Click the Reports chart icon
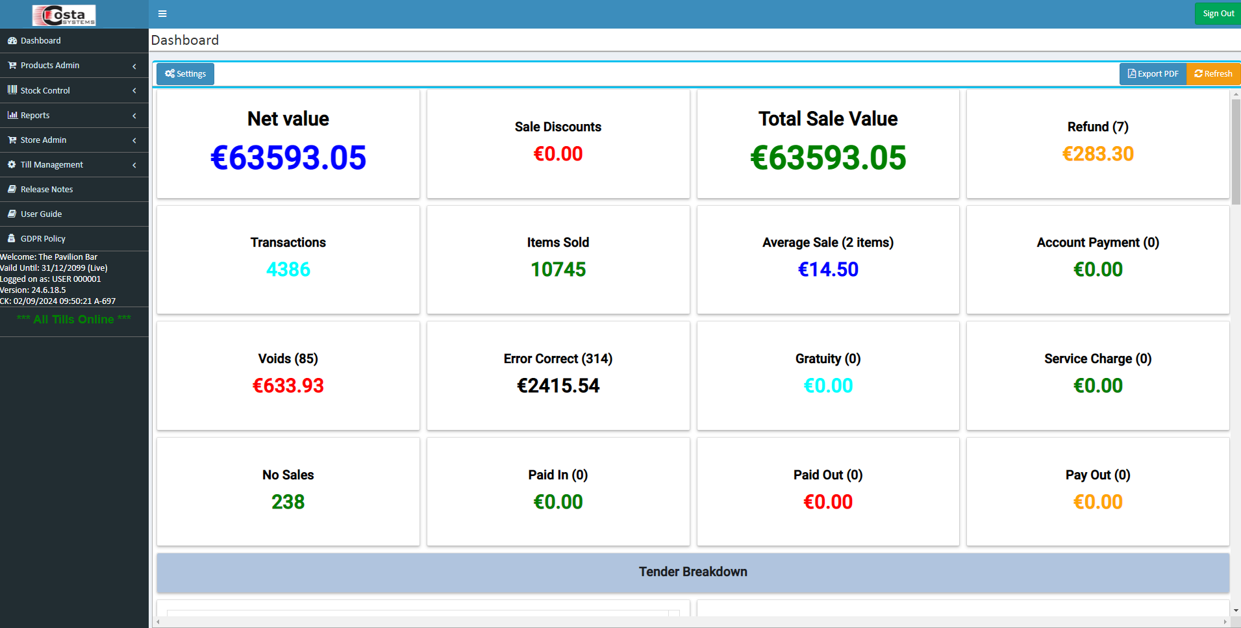 click(12, 115)
